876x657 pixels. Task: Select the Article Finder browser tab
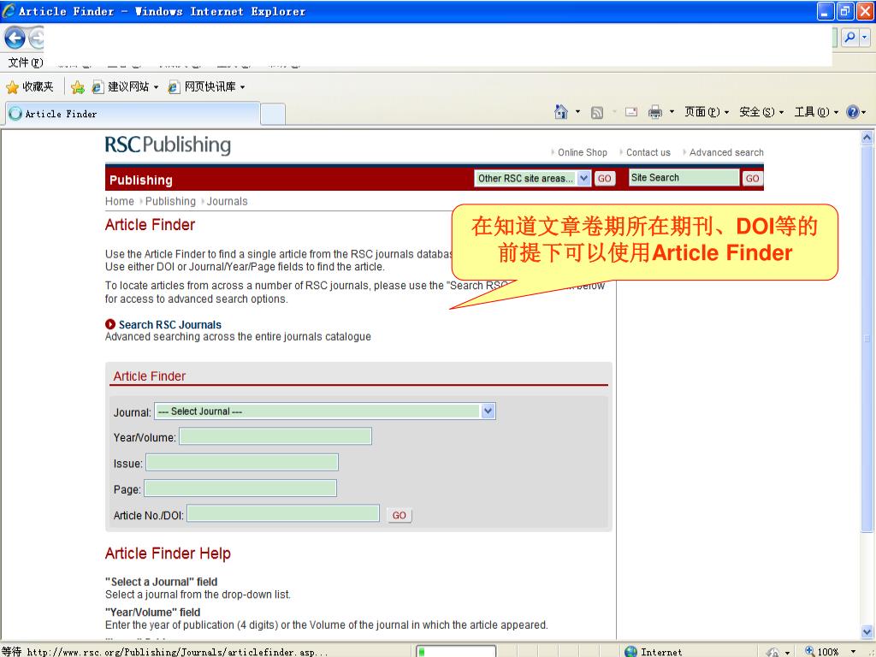133,114
